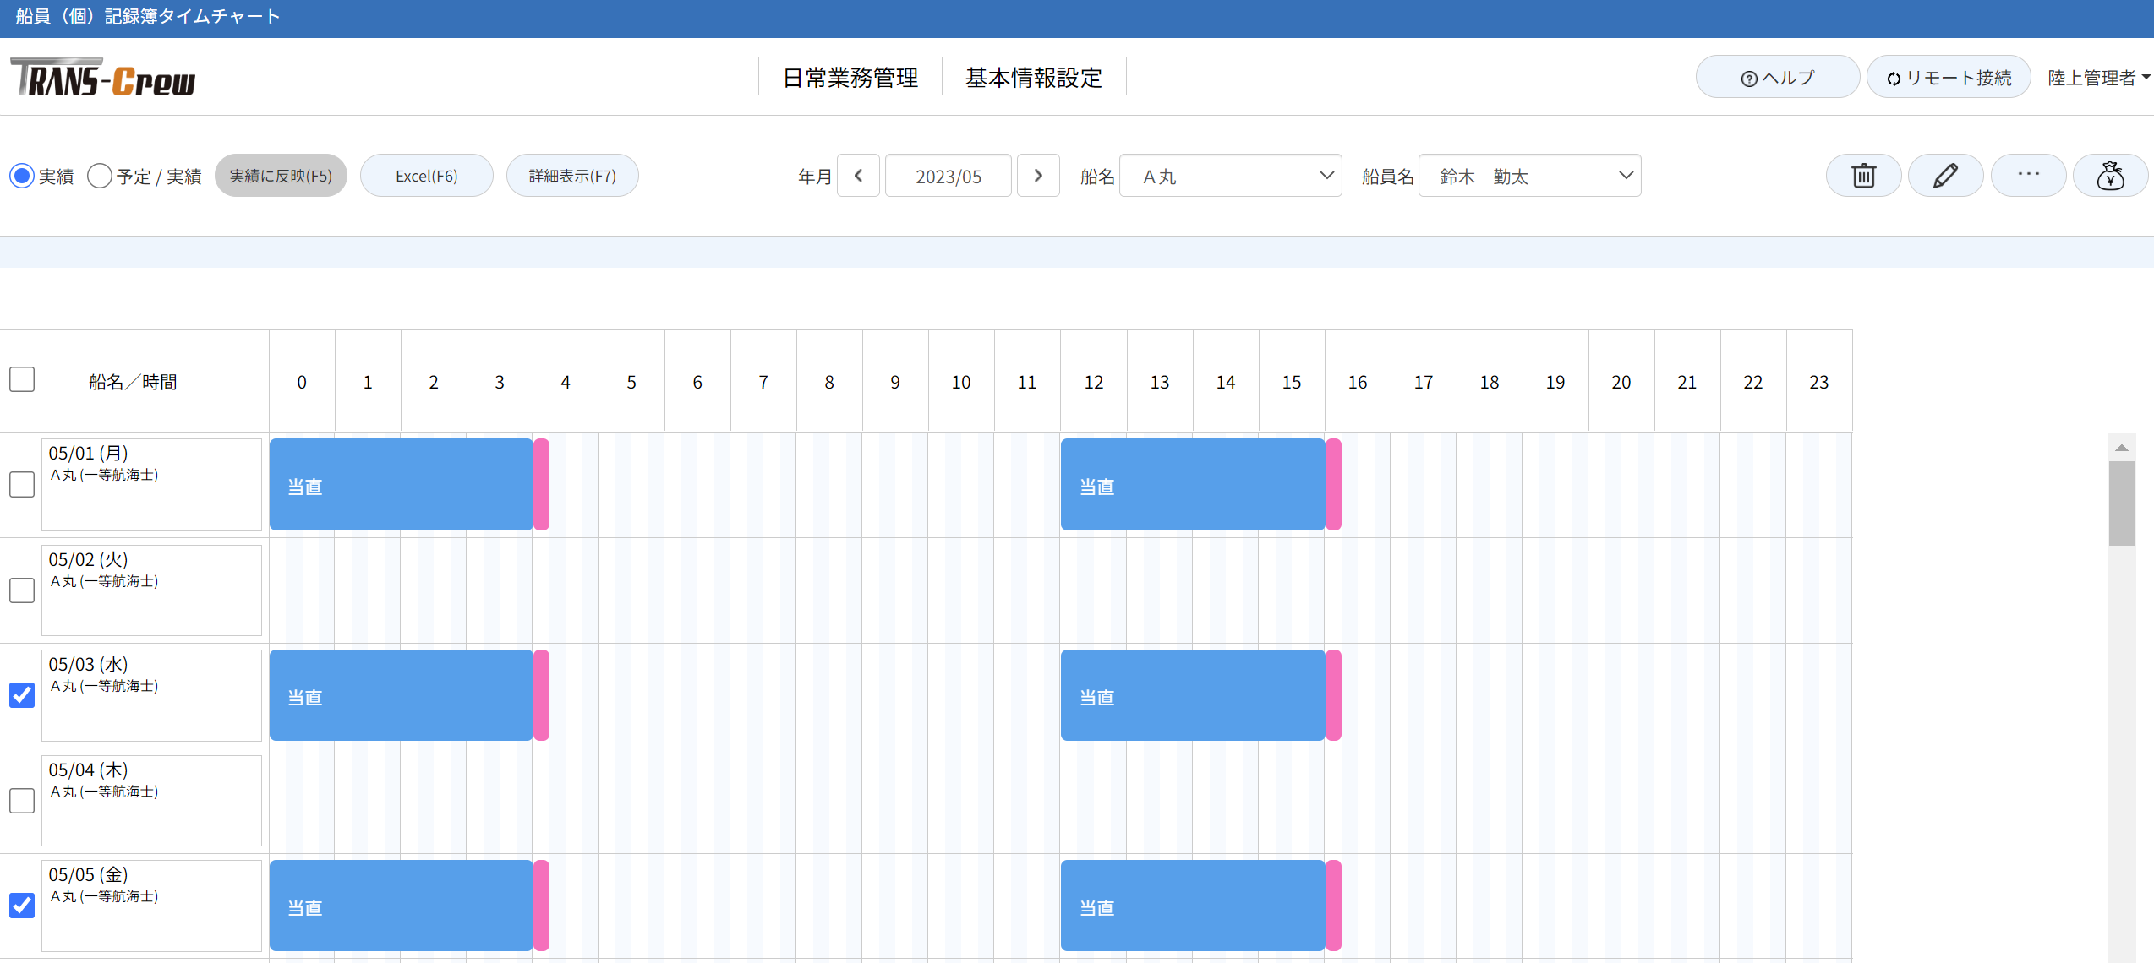Image resolution: width=2154 pixels, height=963 pixels.
Task: Click the 05/04 (木) date cell
Action: (152, 801)
